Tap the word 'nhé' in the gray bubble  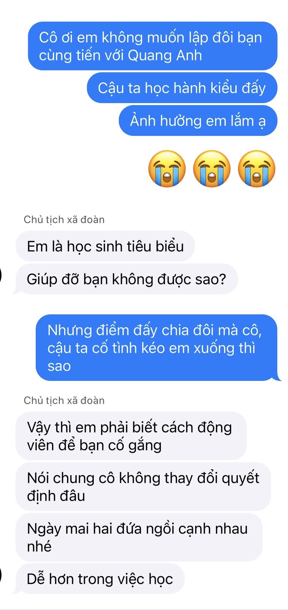click(39, 546)
